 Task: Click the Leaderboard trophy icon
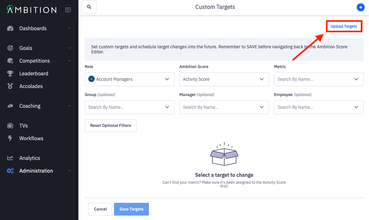tap(10, 73)
